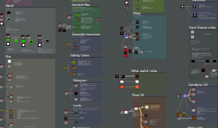Select the green input node of Grayscale conversion
Image resolution: width=218 pixels, height=128 pixels.
pos(68,44)
